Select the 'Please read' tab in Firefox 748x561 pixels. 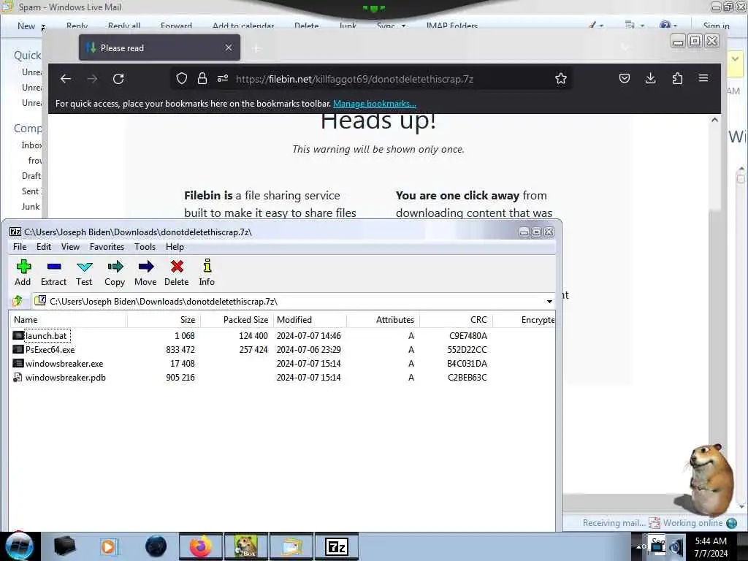pos(159,47)
